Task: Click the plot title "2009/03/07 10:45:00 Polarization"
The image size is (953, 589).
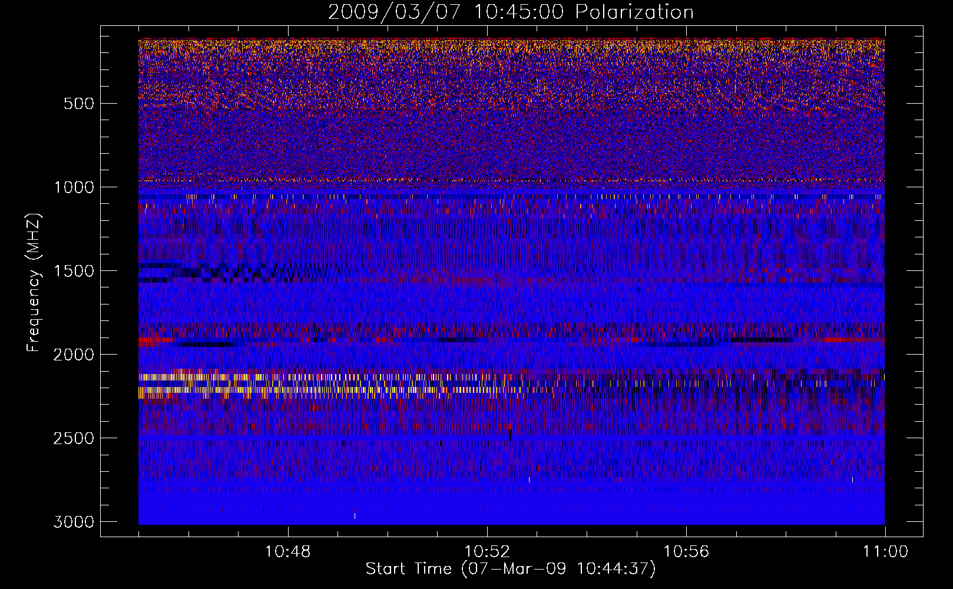Action: (x=511, y=12)
